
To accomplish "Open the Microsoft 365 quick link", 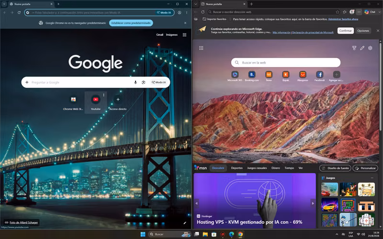I will pyautogui.click(x=235, y=76).
